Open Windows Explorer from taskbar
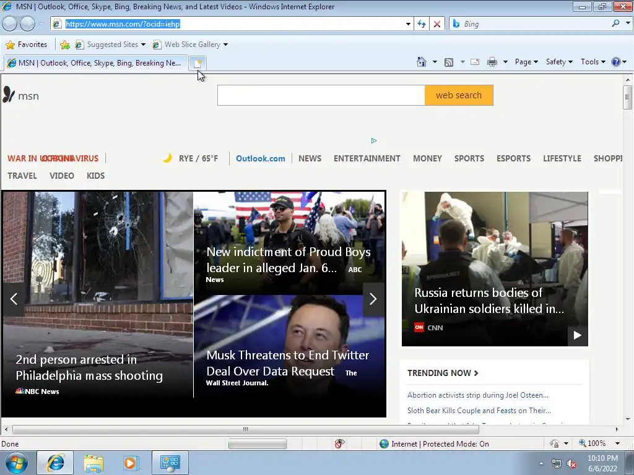Screen dimensions: 634x475 (93, 463)
